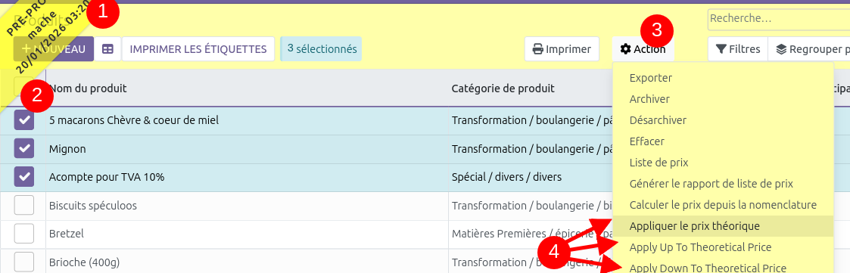Click the funnel icon on Filtres
This screenshot has height=273, width=850.
721,49
